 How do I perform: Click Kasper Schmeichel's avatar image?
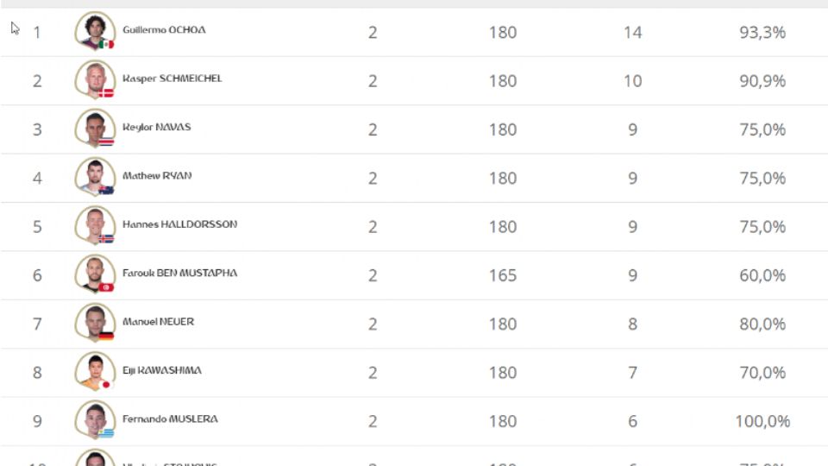(94, 79)
